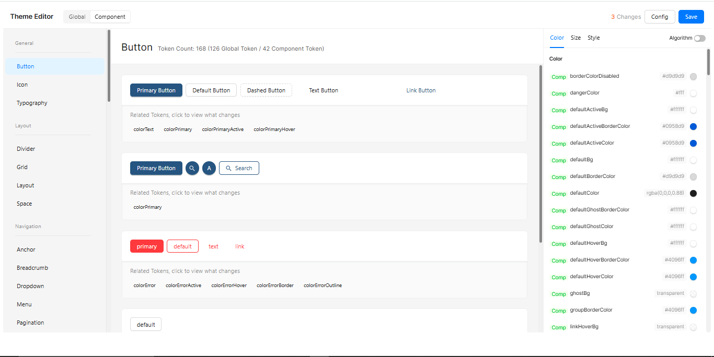
Task: Open defaultActiveBorderColor color swatch
Action: point(693,127)
